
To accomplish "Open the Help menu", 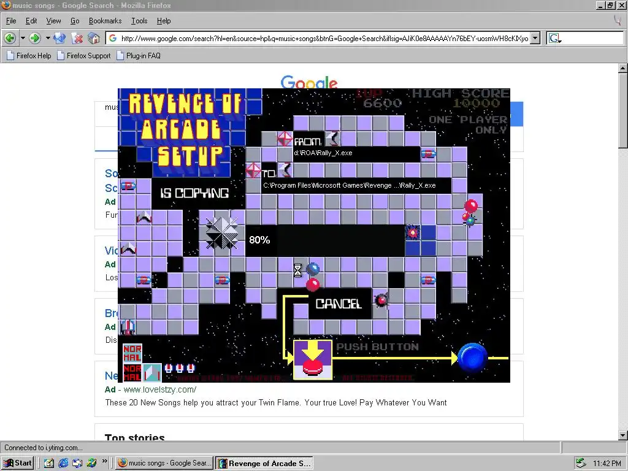I will pos(163,21).
